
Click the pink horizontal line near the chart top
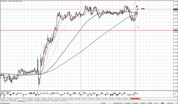click(87, 9)
